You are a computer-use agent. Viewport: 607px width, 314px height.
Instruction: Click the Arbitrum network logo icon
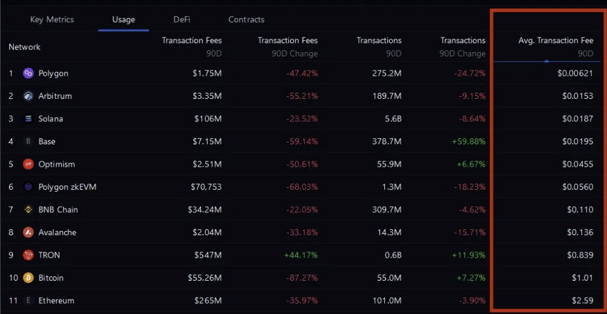pos(29,96)
